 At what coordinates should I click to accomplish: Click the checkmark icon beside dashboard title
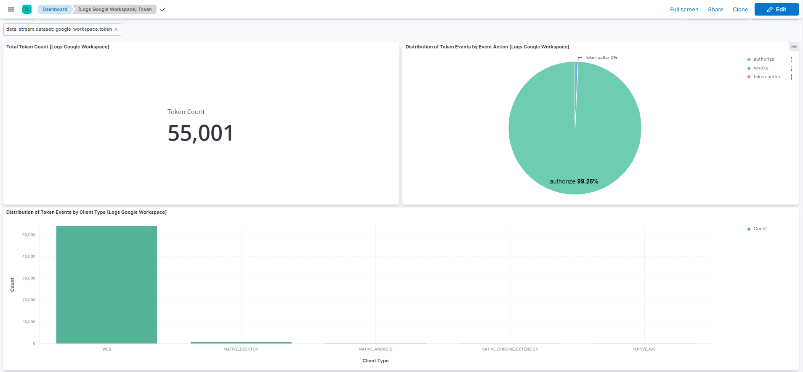pos(163,9)
